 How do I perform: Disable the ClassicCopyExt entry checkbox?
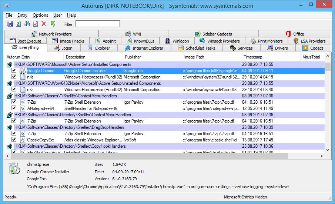pos(14,140)
